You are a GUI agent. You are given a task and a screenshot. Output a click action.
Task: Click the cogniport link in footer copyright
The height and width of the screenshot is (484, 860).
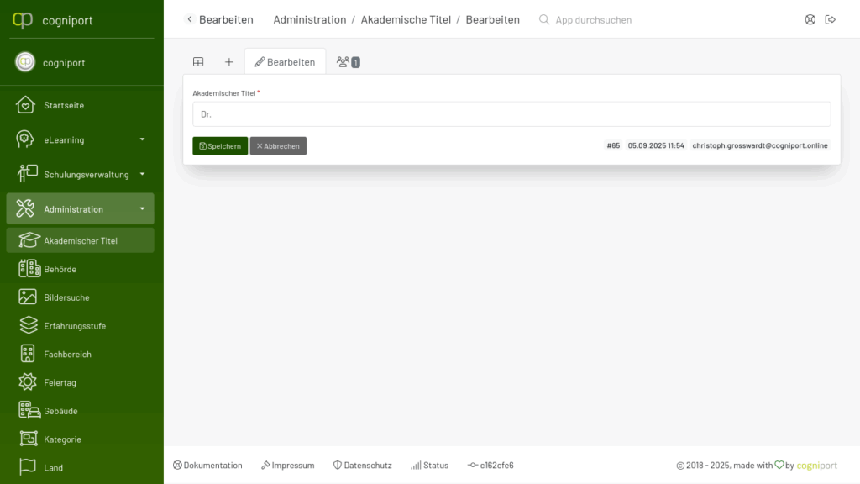(816, 465)
